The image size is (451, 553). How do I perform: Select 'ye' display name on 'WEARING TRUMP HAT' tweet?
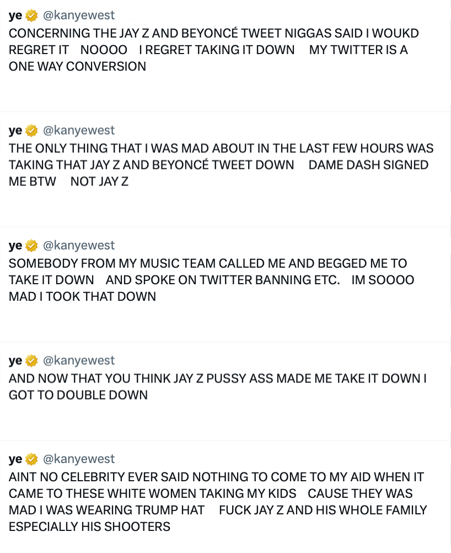click(15, 460)
